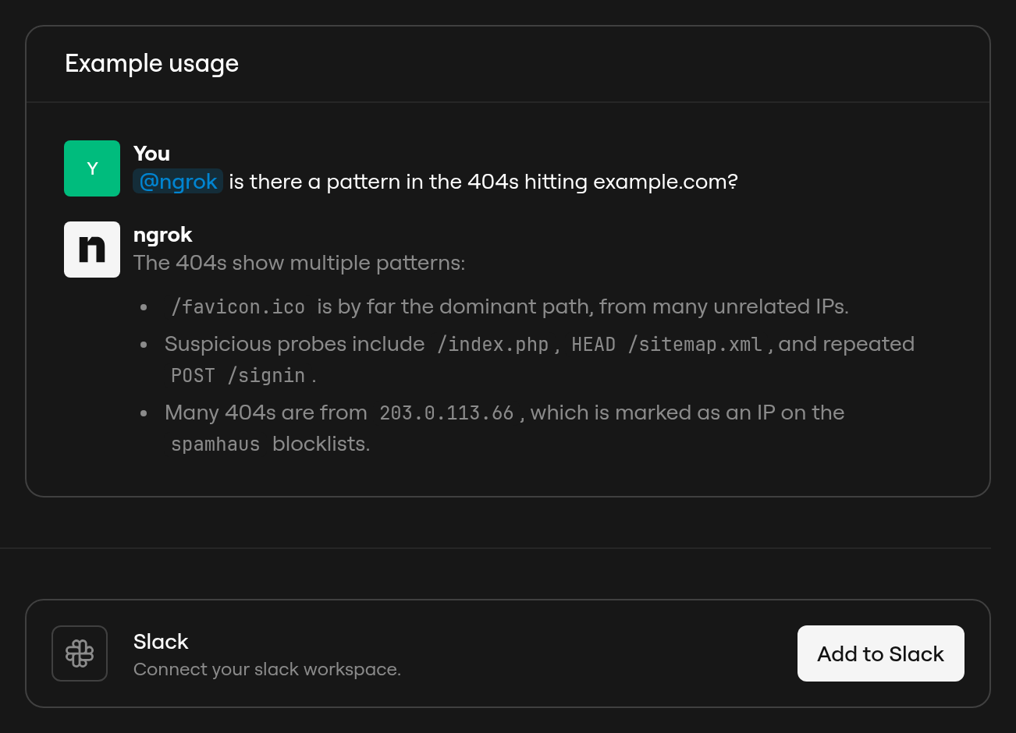Click the POST /signin code text
1016x733 pixels.
point(238,376)
